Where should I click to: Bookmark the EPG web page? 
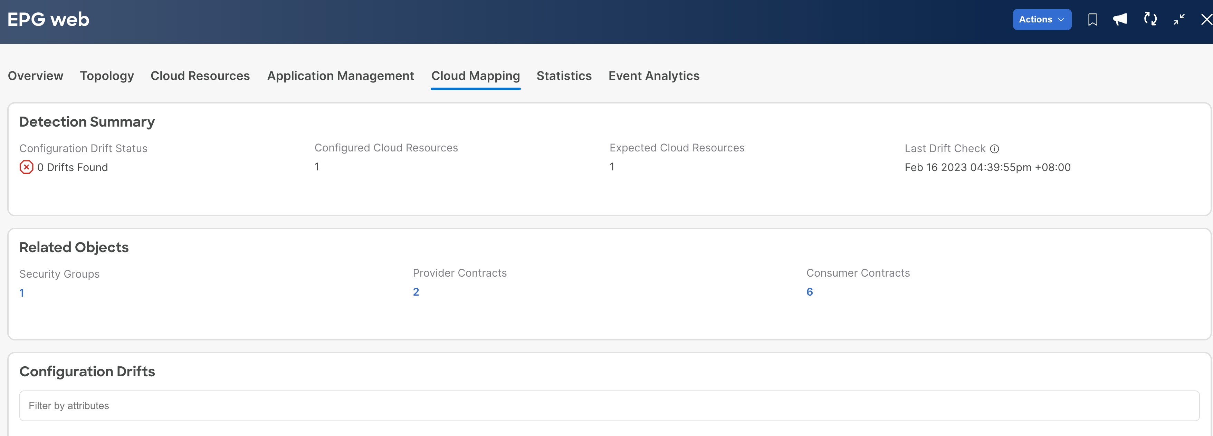[x=1092, y=19]
